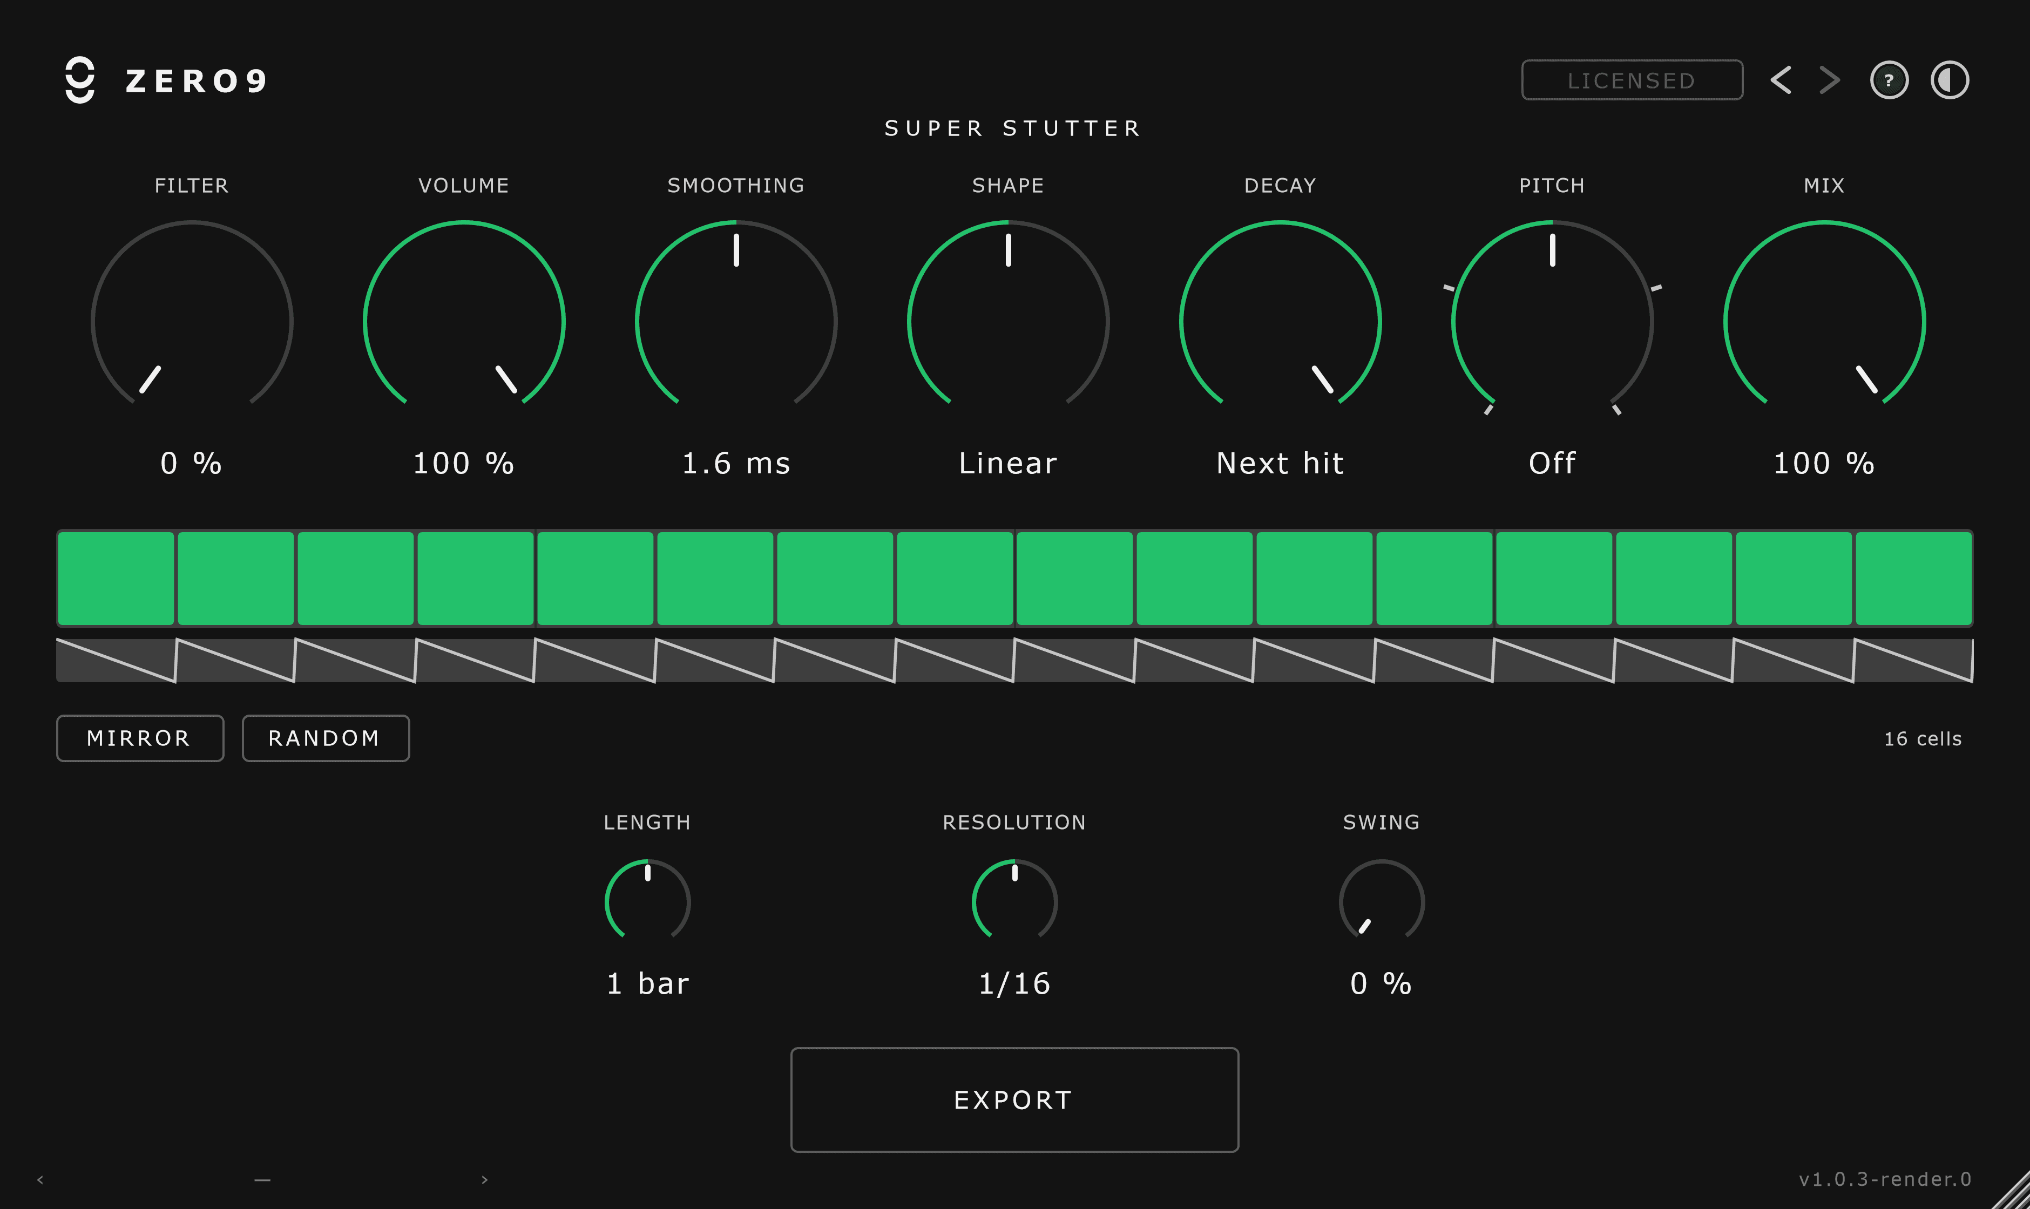
Task: Click the 'Next hit' decay value
Action: 1280,464
